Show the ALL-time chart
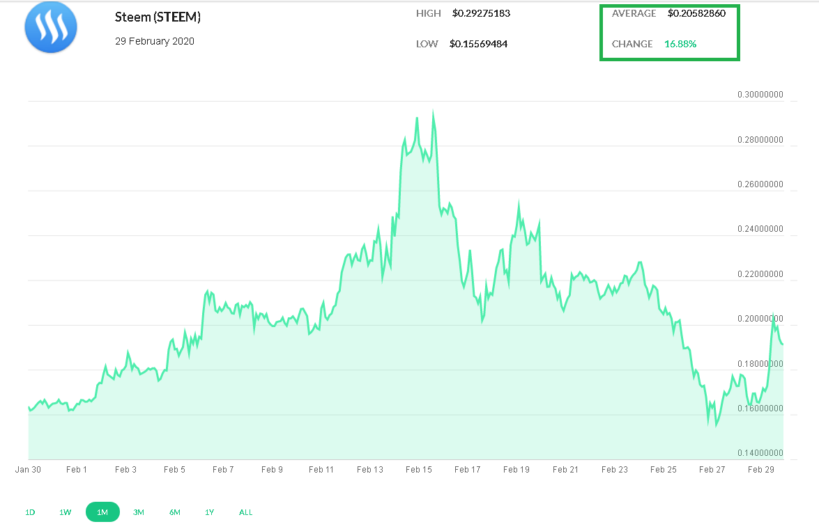The height and width of the screenshot is (531, 819). click(x=245, y=512)
